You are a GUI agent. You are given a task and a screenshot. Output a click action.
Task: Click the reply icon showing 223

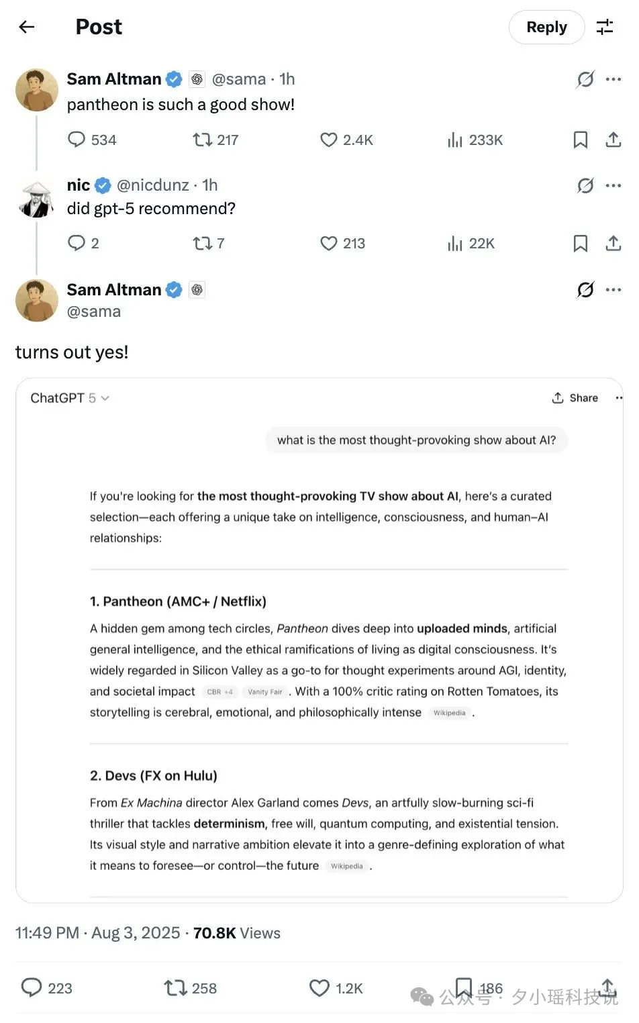tap(46, 988)
